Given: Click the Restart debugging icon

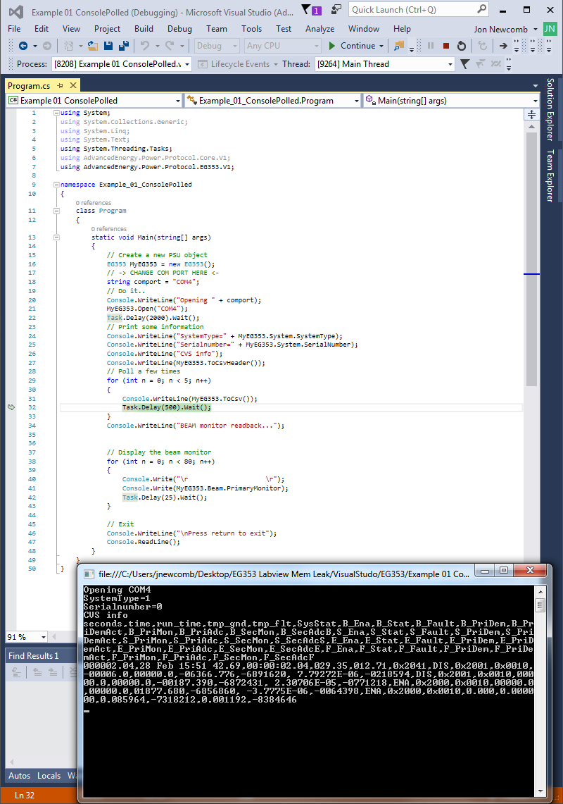Looking at the screenshot, I should point(462,46).
